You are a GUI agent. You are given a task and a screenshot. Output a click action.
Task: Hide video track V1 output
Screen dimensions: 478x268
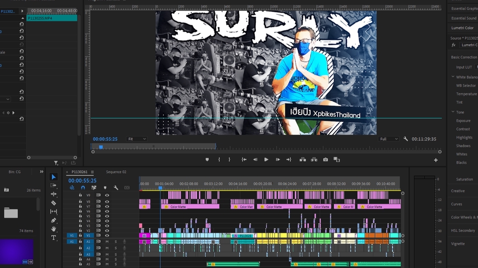pos(107,235)
